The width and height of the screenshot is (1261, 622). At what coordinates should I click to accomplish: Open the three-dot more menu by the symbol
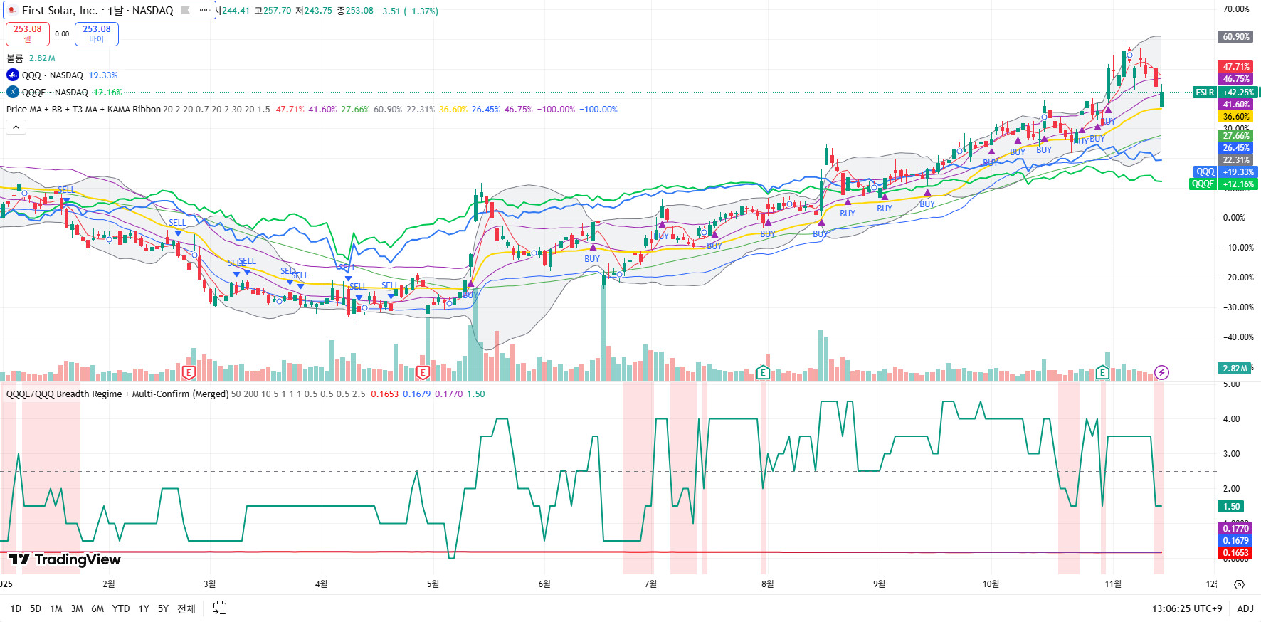click(205, 10)
